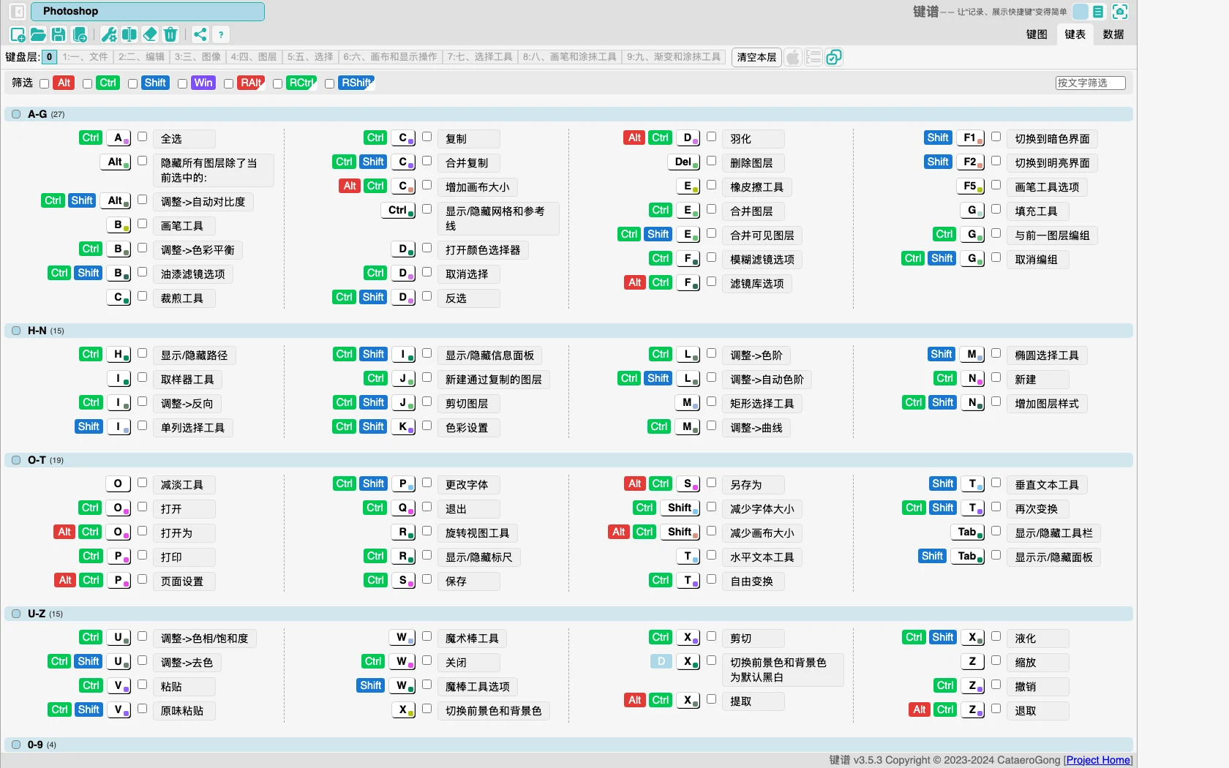Screen dimensions: 1229x768
Task: Open a keymap file with folder icon
Action: pos(38,34)
